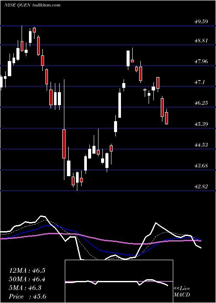This screenshot has width=216, height=303.
Task: Click the 49.59 price level label
Action: coord(201,22)
